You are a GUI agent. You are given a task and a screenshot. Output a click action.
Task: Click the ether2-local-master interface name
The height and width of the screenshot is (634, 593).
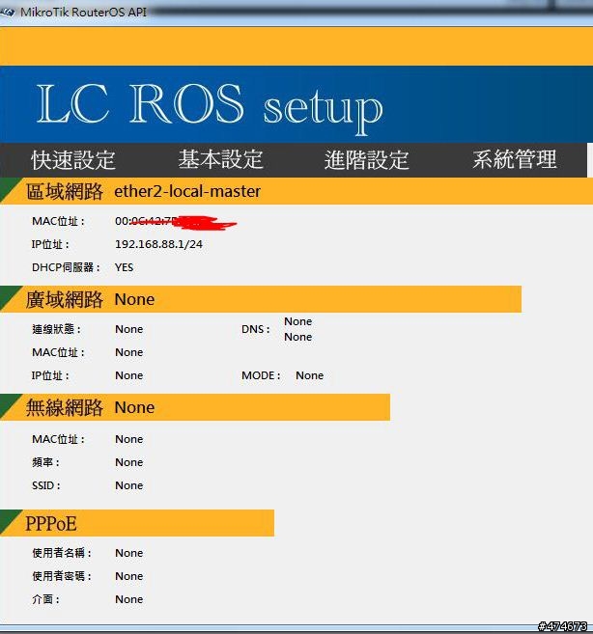187,191
